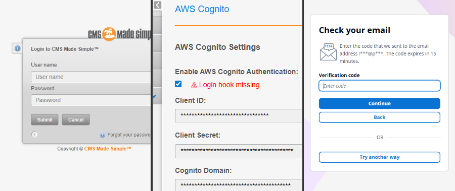Click the info icon beside login box
Screen dimensions: 455x191
[17, 48]
